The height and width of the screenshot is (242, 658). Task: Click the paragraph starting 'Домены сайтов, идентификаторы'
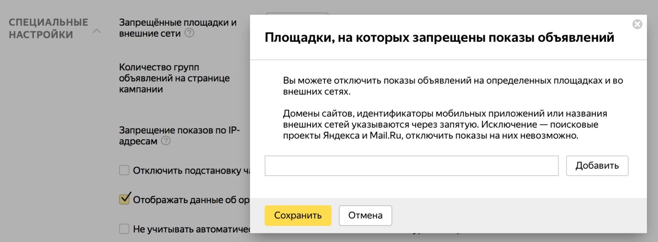445,125
